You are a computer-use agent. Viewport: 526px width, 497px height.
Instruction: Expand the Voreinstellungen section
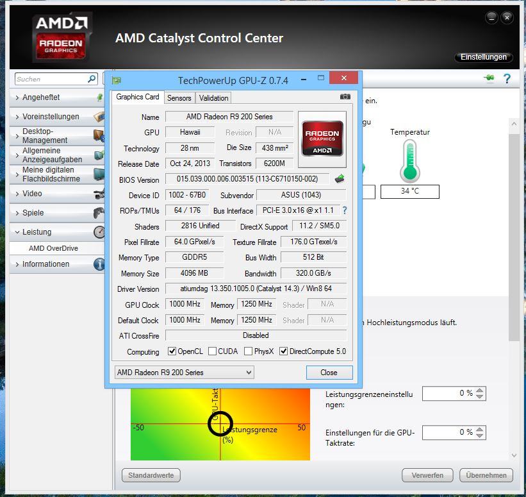point(17,117)
